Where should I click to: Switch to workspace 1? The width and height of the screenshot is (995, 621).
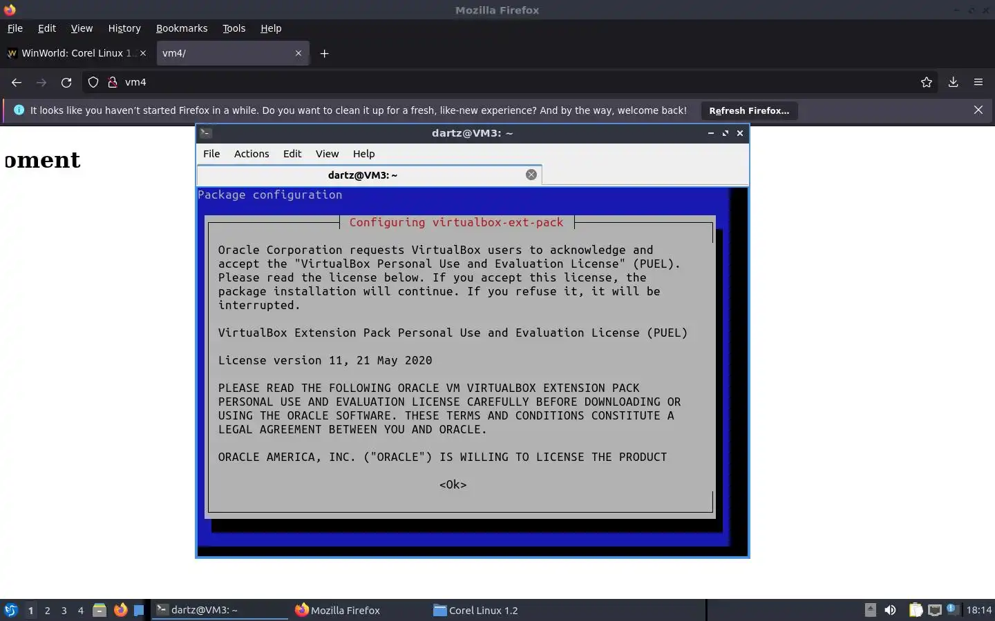point(30,610)
